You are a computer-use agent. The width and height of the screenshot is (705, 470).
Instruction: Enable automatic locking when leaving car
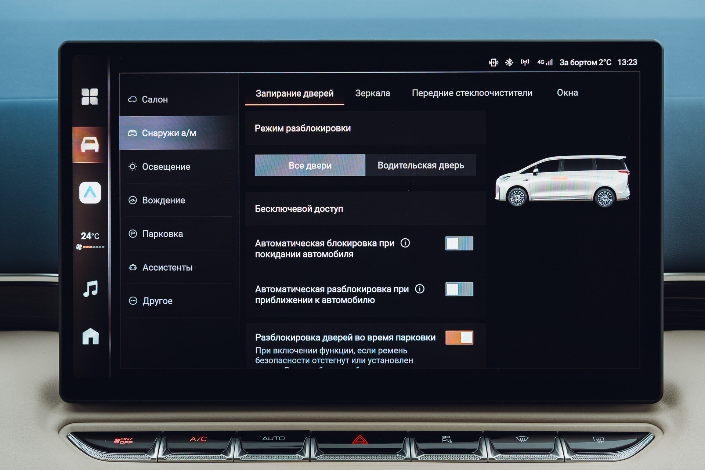(x=459, y=243)
